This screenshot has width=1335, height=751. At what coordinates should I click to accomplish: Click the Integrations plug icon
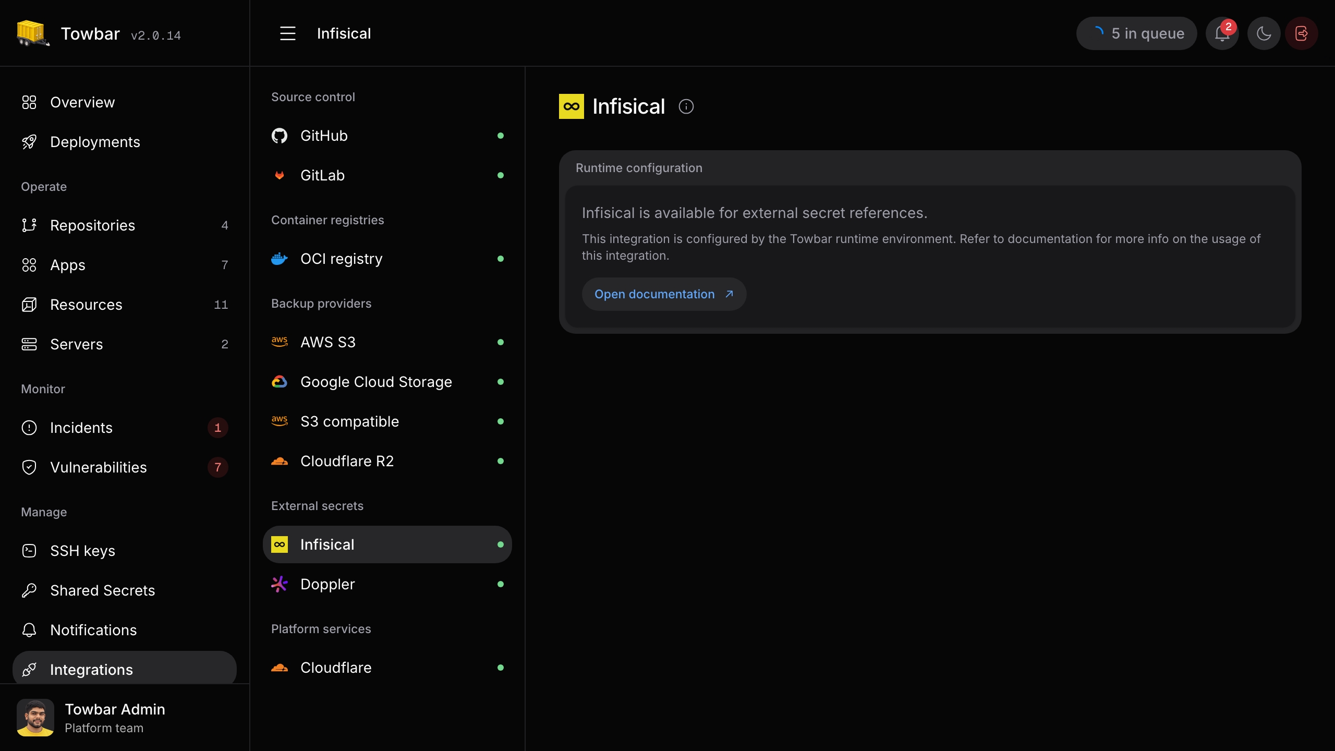click(x=29, y=670)
